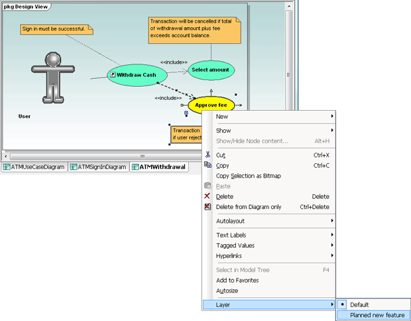
Task: Open the Show submenu
Action: point(273,131)
